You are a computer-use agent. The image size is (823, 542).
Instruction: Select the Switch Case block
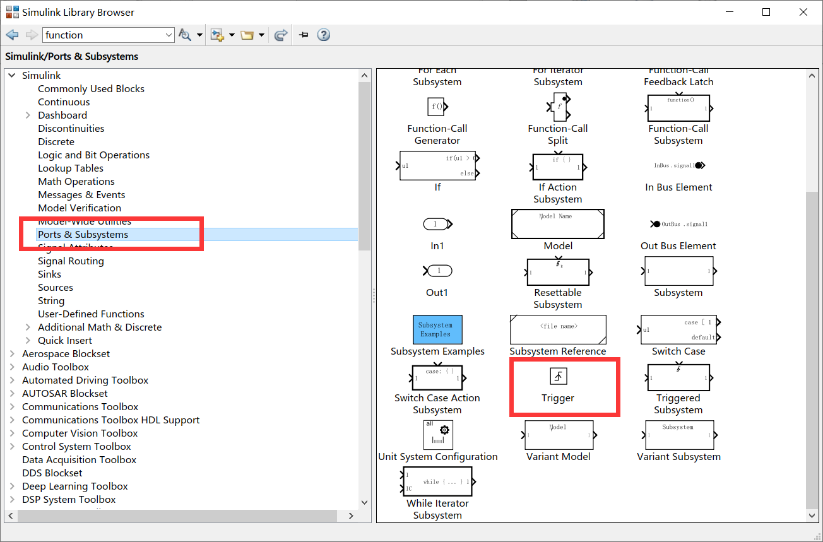[x=678, y=329]
